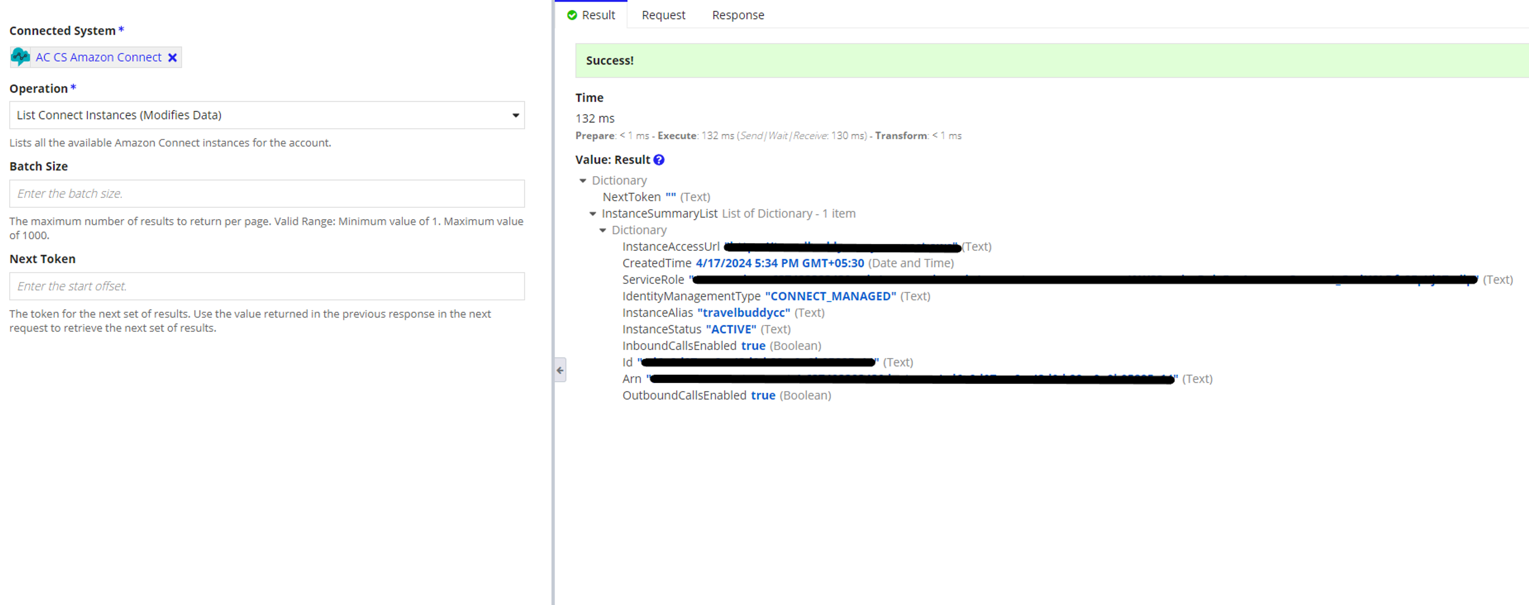Viewport: 1529px width, 605px height.
Task: Click the Next Token input field
Action: coord(267,286)
